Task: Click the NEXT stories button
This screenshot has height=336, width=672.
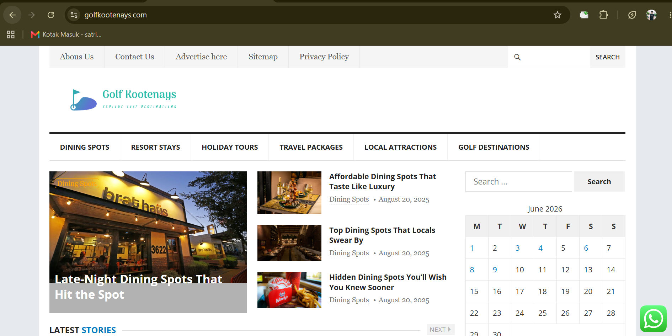Action: 441,330
